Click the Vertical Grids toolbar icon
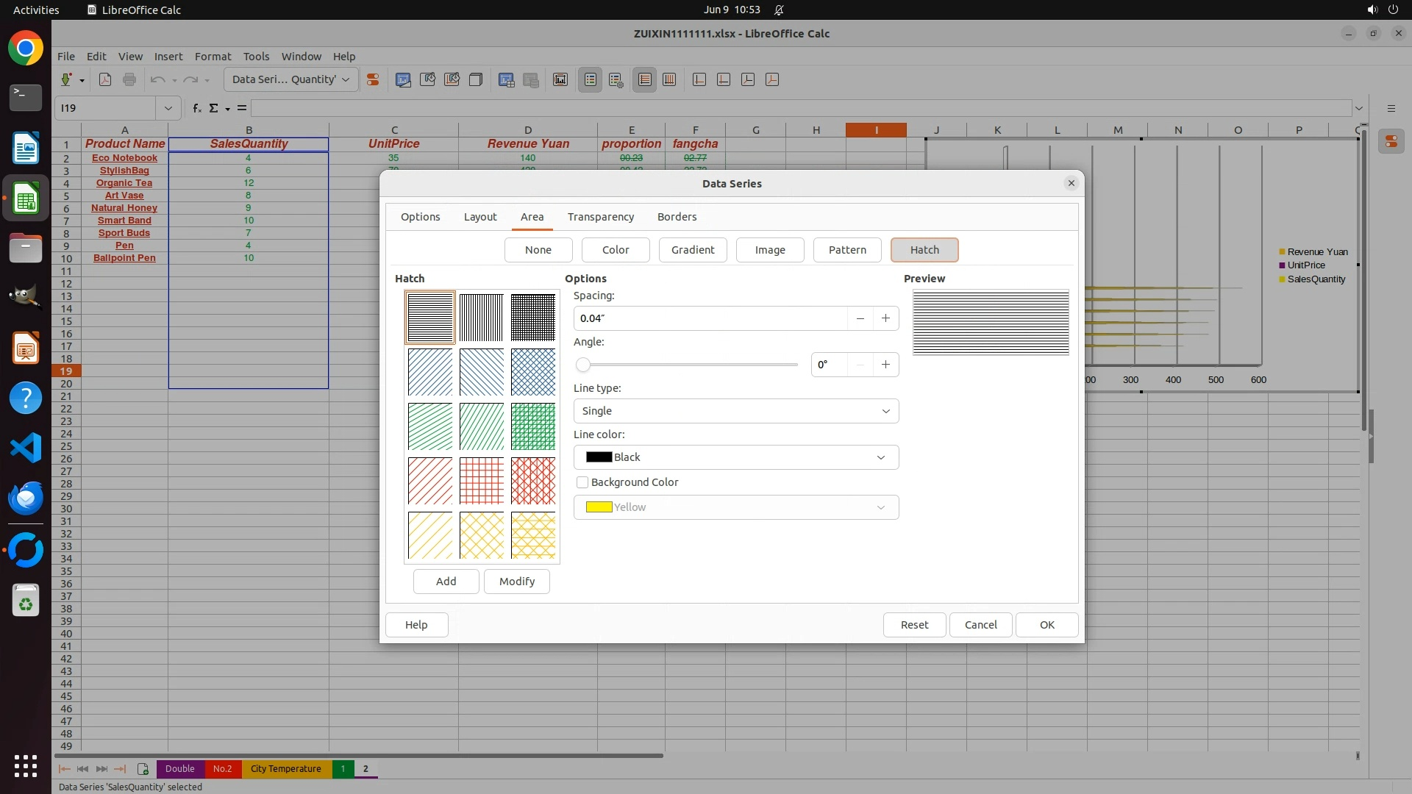1412x794 pixels. tap(669, 79)
